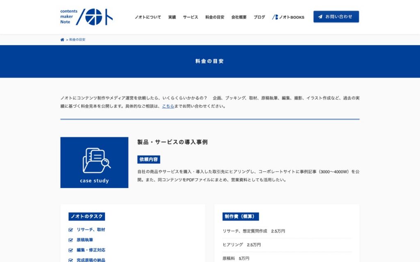This screenshot has height=262, width=420.
Task: Click check icon beside 原稿執筆
Action: click(x=71, y=240)
